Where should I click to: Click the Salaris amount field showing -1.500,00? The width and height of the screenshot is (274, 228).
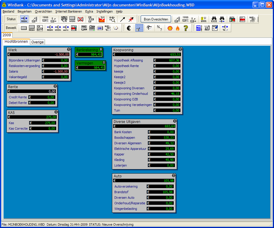pyautogui.click(x=55, y=71)
